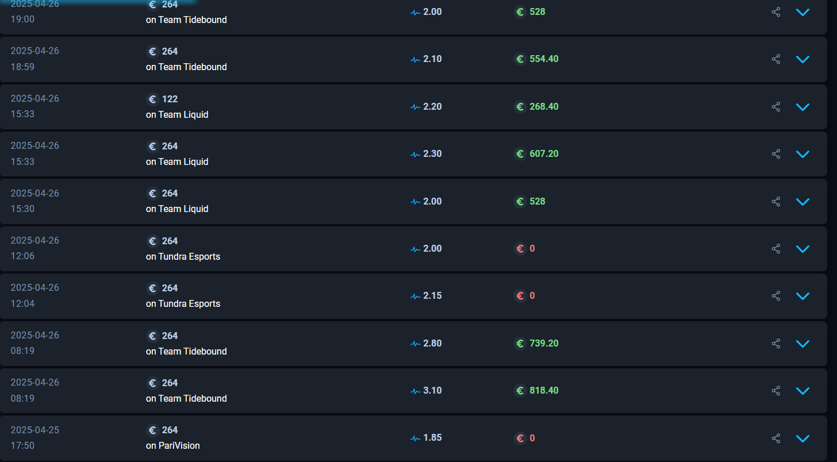
Task: Share the 554.40 Team Tidebound bet
Action: coord(776,59)
